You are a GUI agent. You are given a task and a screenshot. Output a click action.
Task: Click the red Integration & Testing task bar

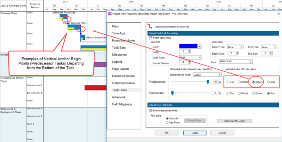(x=96, y=88)
